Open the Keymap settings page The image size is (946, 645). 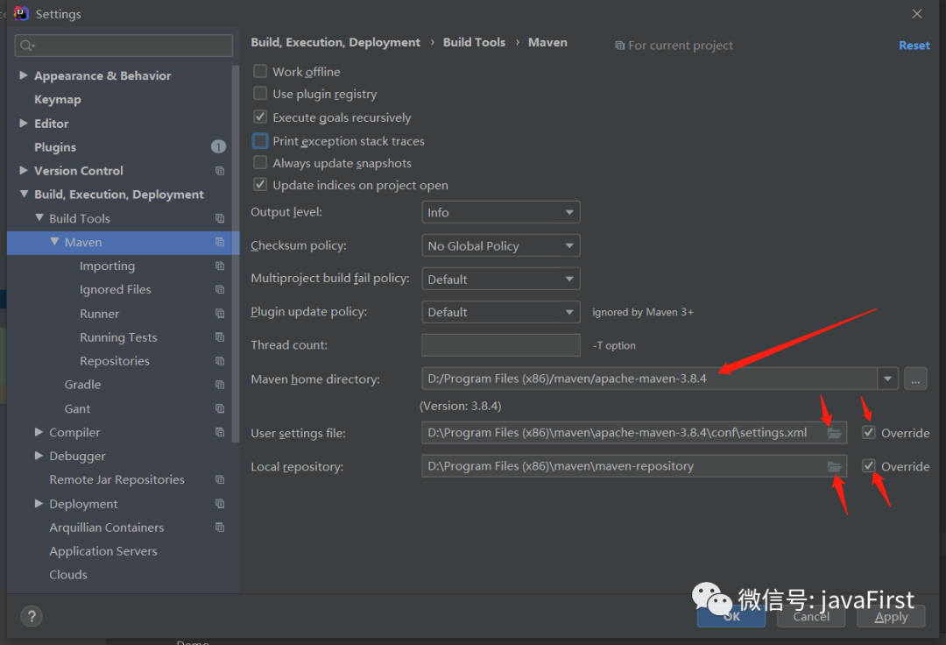pos(57,100)
